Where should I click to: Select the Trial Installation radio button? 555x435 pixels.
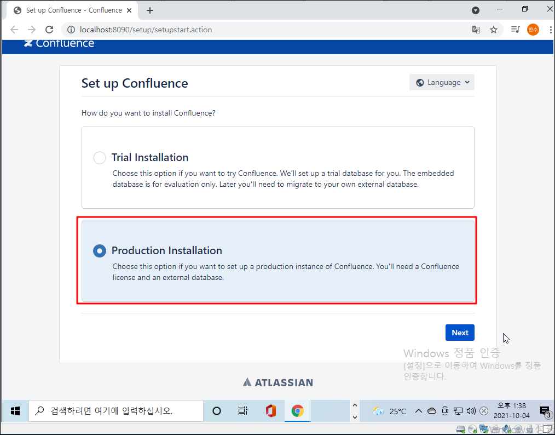click(100, 158)
